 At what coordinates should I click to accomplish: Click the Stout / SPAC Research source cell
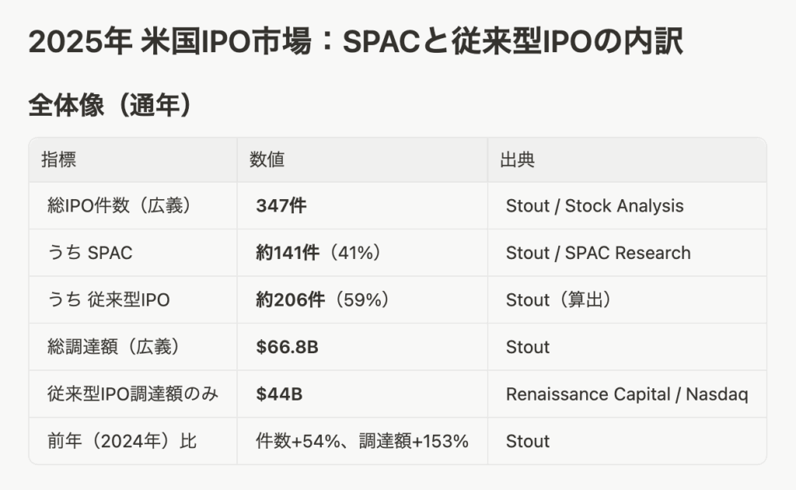coord(598,253)
